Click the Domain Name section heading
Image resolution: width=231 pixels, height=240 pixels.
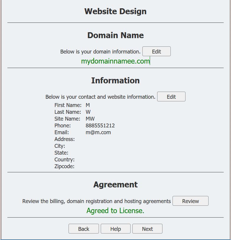pyautogui.click(x=115, y=35)
